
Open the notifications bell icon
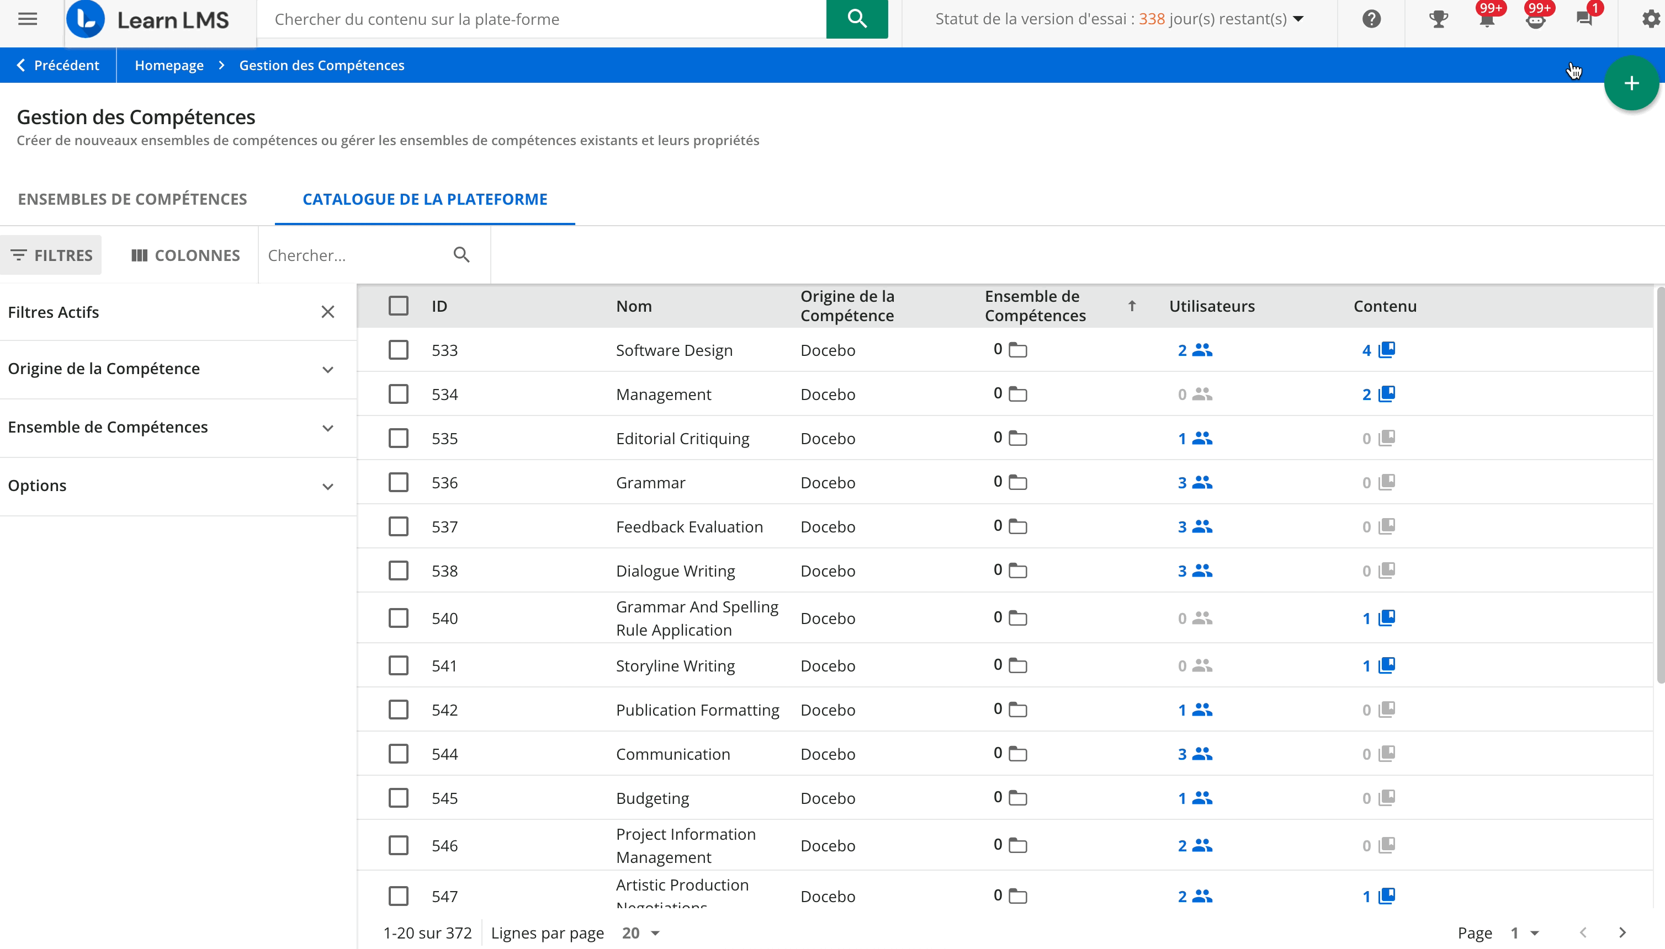[1486, 19]
